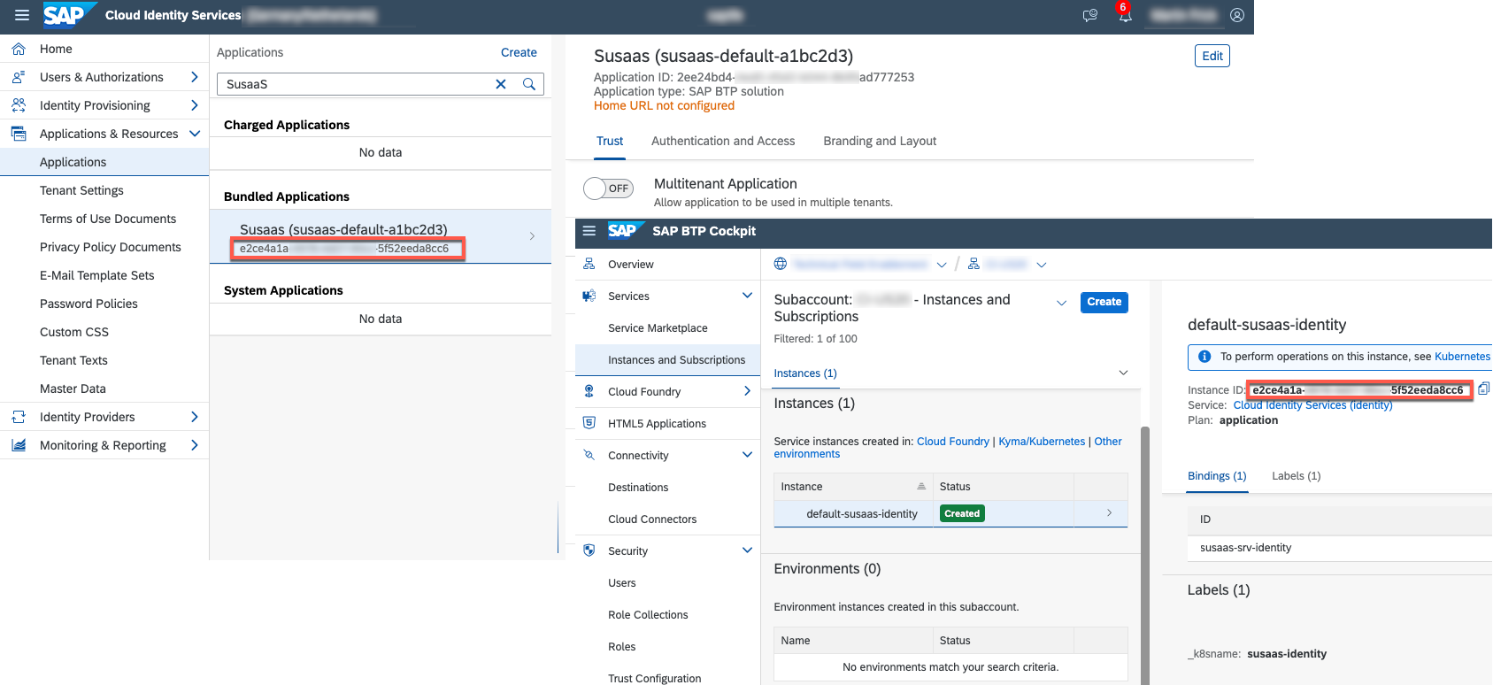This screenshot has width=1493, height=685.
Task: Click the SAP logo in Cloud Identity Services header
Action: [68, 15]
